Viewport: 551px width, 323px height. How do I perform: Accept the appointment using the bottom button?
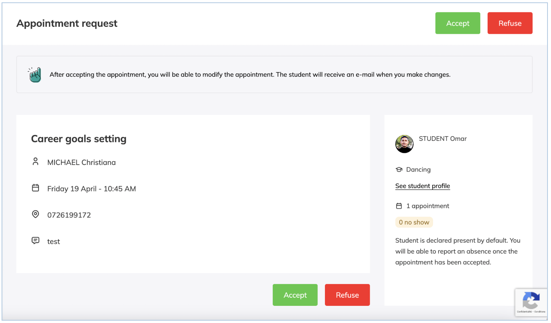pyautogui.click(x=295, y=295)
